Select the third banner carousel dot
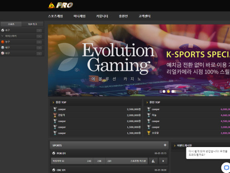 173,91
